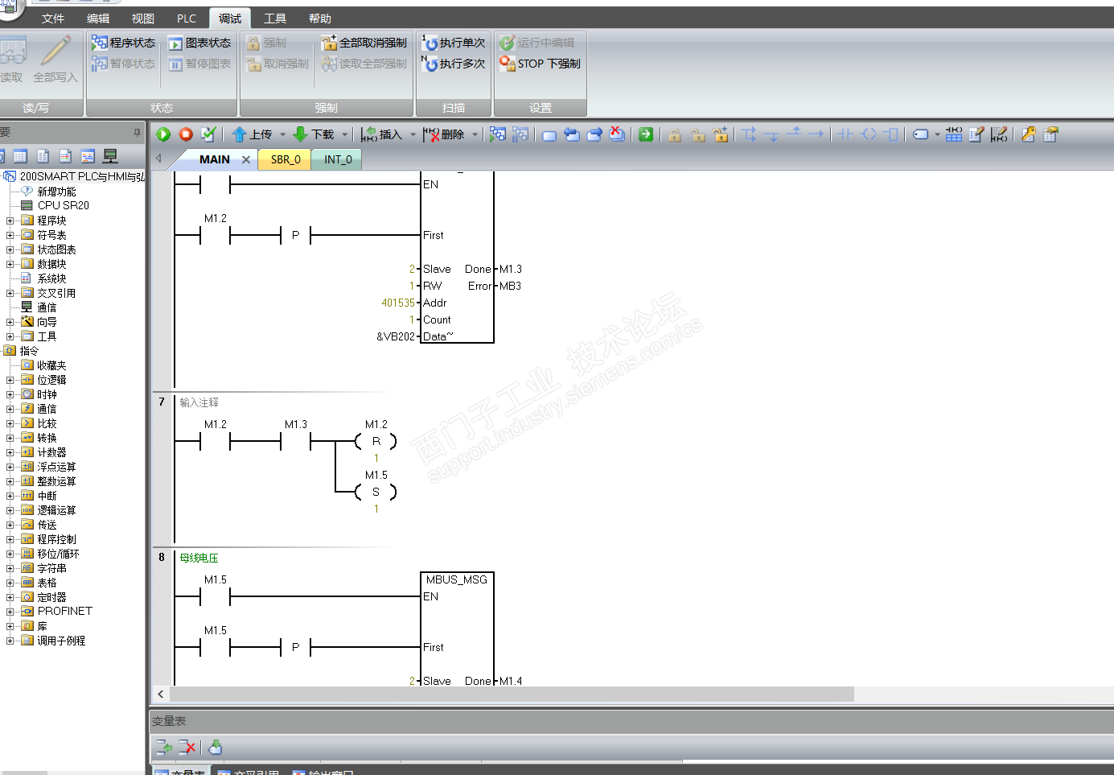The width and height of the screenshot is (1114, 775).
Task: Click the horizontal scrollbar in the ladder editor
Action: click(512, 694)
